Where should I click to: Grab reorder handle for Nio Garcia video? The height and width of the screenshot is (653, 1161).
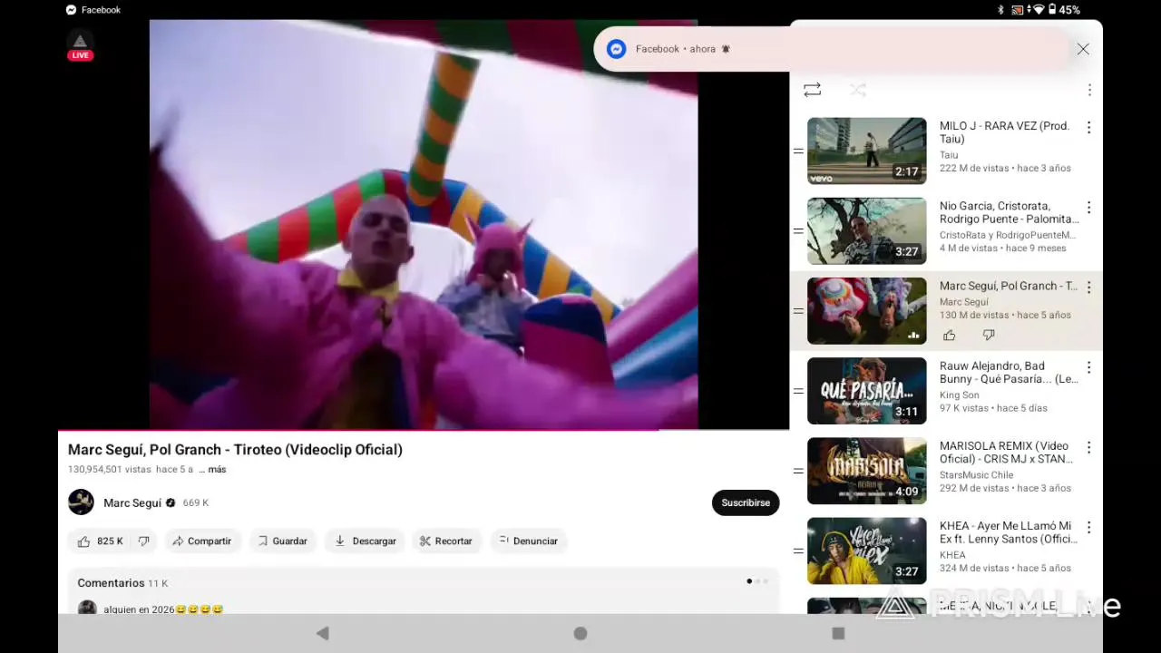click(798, 231)
